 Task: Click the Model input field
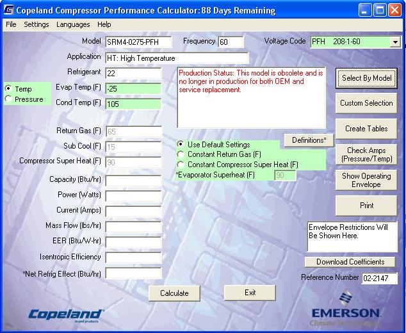pos(138,42)
